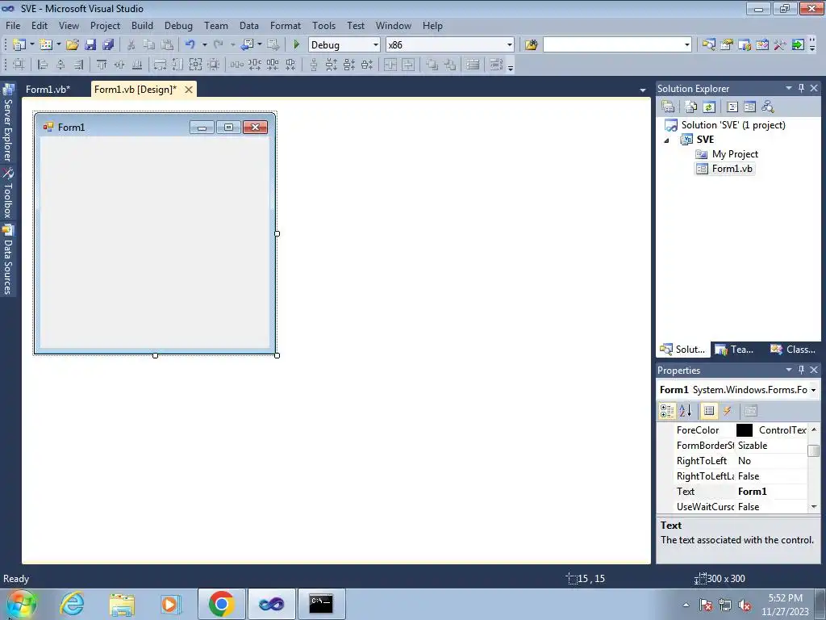
Task: Open the Undo history dropdown arrow
Action: [x=204, y=45]
